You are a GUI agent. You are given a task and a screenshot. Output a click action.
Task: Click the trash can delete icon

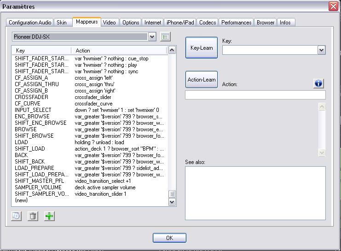click(33, 216)
